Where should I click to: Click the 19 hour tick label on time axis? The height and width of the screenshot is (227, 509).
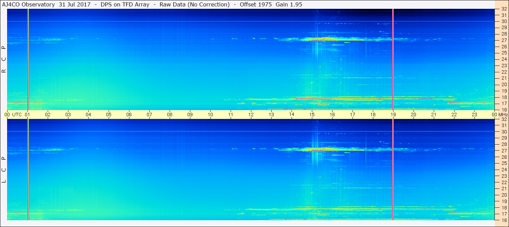click(393, 115)
